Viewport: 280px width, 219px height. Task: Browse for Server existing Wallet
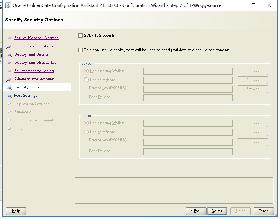[253, 71]
